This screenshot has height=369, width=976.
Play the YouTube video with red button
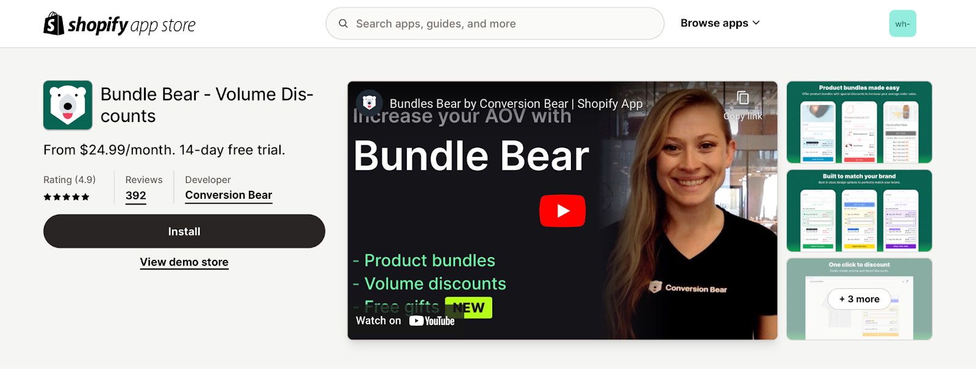coord(562,210)
